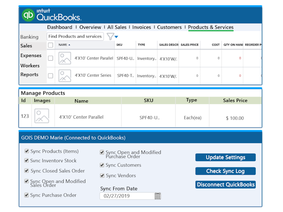Open Expenses in the sidebar

point(31,56)
